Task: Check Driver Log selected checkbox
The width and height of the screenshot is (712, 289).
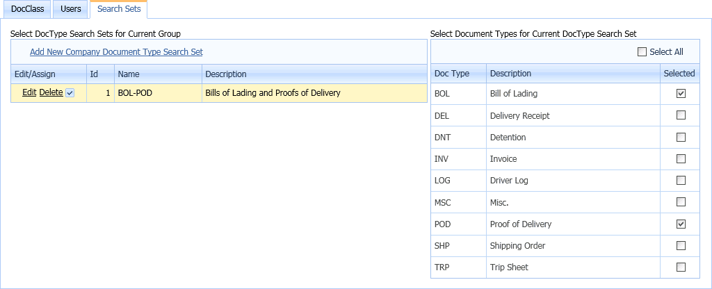Action: [x=681, y=181]
